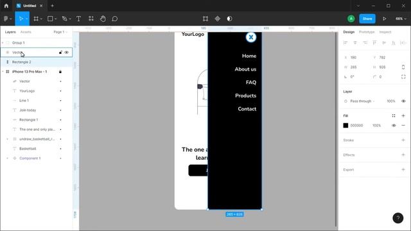Click Align horizontal centers icon
This screenshot has height=231, width=411.
click(x=355, y=43)
